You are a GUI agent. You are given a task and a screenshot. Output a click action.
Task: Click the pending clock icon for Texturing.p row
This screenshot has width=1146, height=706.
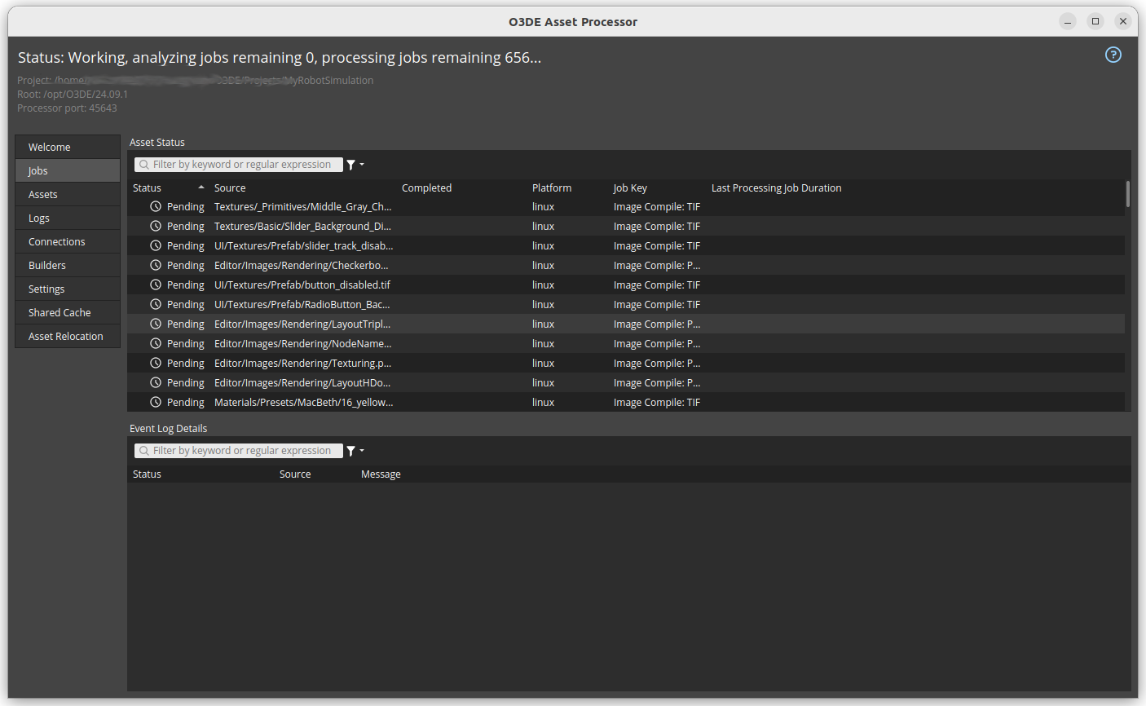(x=156, y=364)
